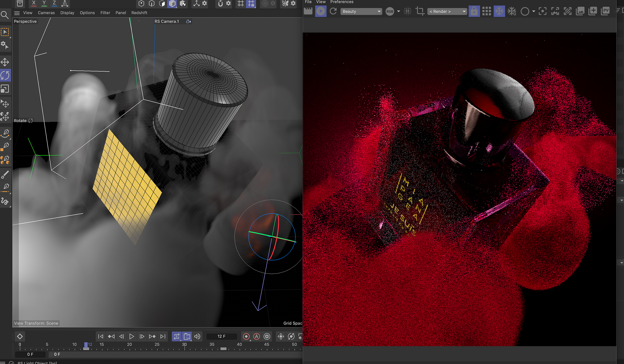Open the Beauty AOV dropdown
This screenshot has width=624, height=364.
pyautogui.click(x=361, y=11)
